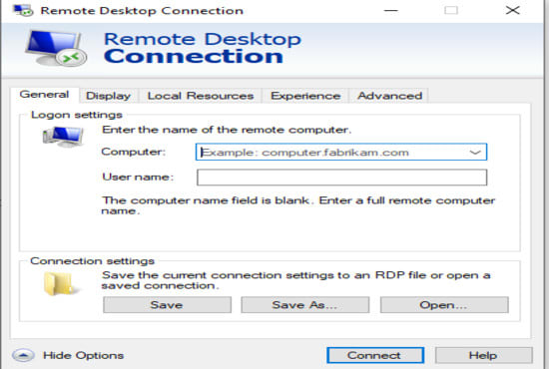Click the Logon settings computer icon
This screenshot has width=549, height=369.
pyautogui.click(x=63, y=137)
